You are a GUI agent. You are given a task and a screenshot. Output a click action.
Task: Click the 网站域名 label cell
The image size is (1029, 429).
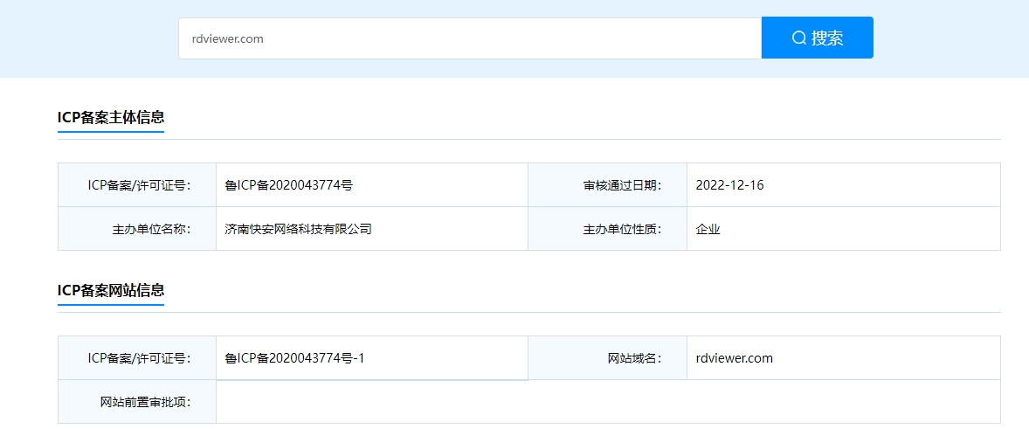point(608,358)
